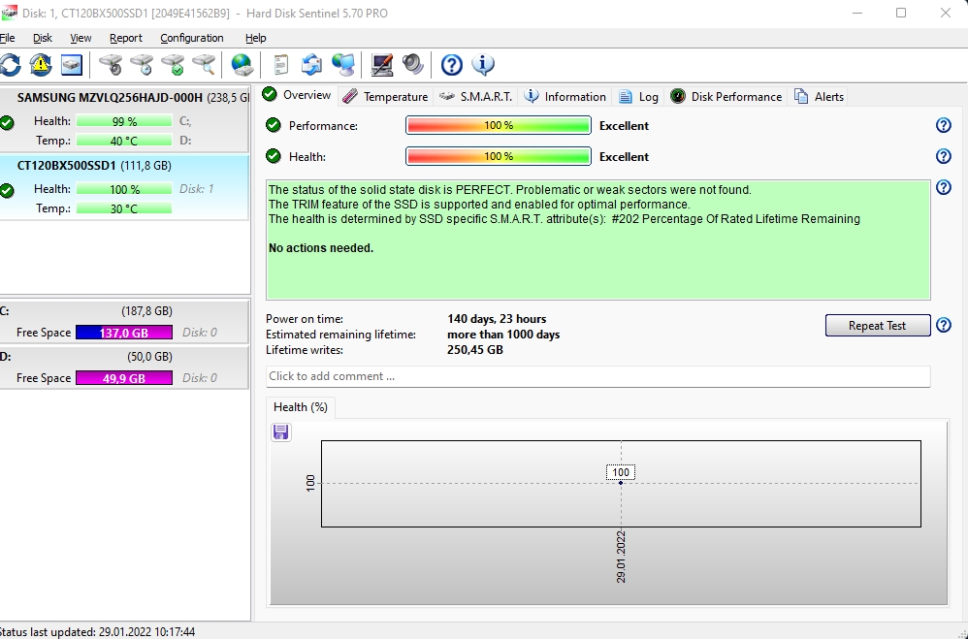Open the Report menu
Image resolution: width=968 pixels, height=639 pixels.
coord(126,38)
